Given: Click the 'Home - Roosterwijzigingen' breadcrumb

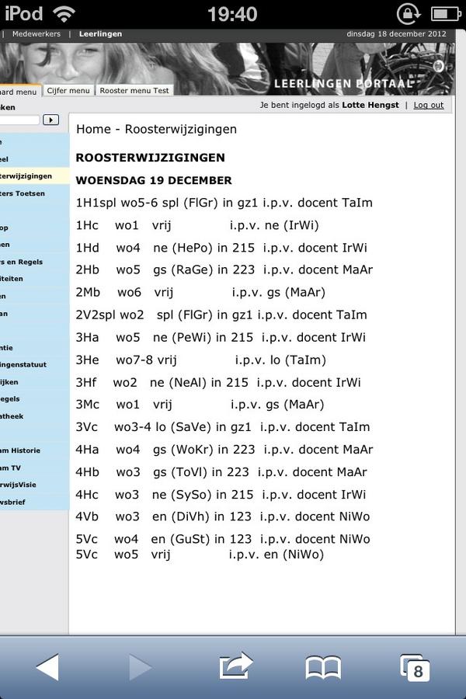Looking at the screenshot, I should pyautogui.click(x=157, y=129).
